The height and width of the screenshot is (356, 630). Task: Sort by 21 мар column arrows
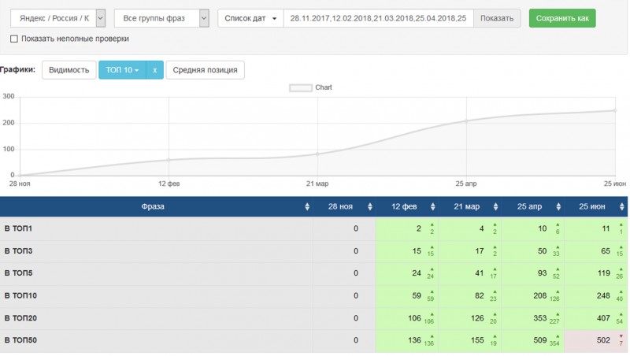495,206
